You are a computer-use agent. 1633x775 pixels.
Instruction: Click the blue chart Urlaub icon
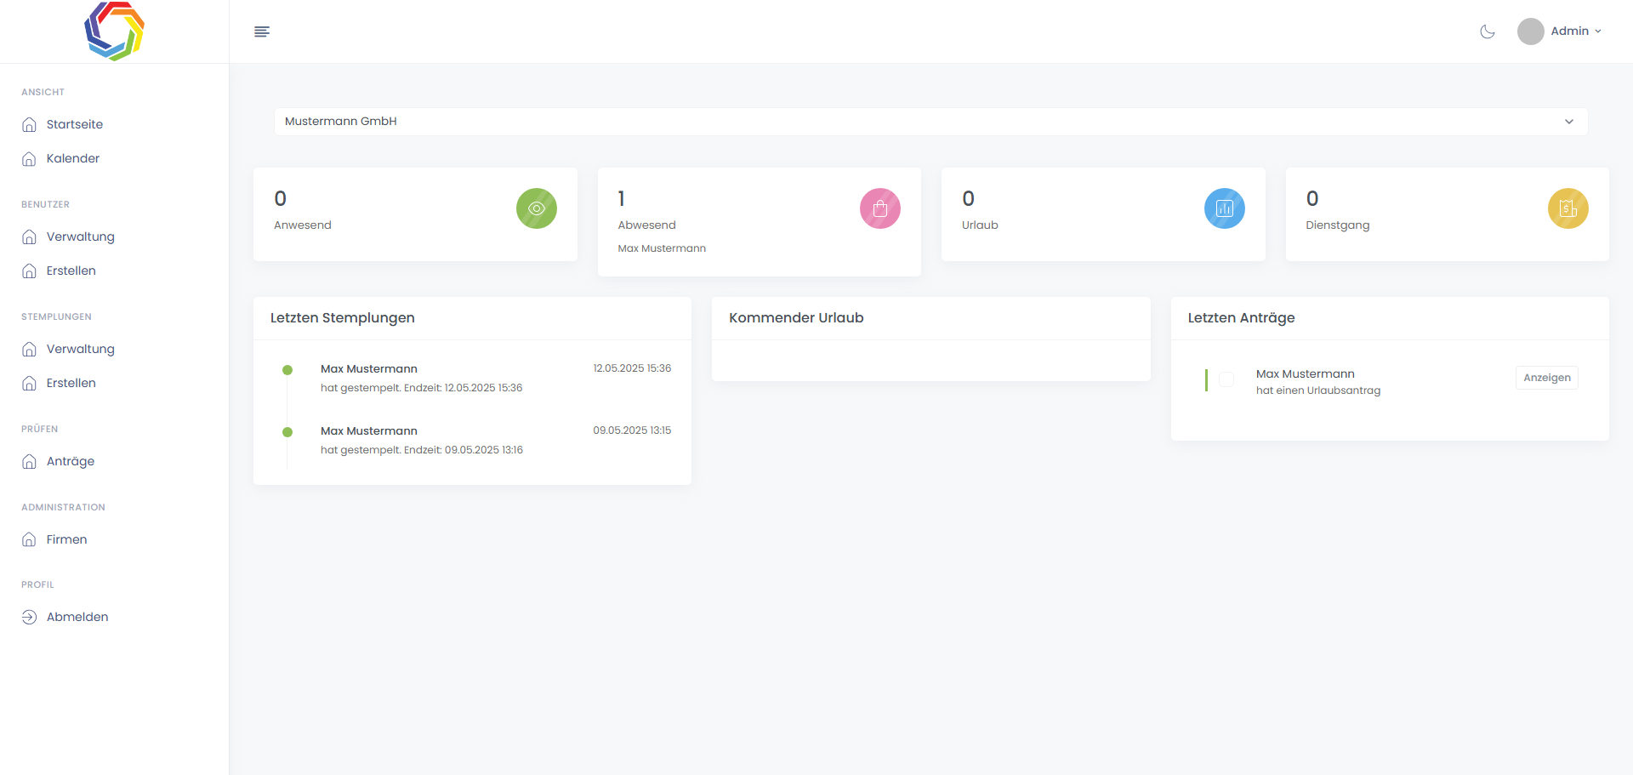point(1225,208)
